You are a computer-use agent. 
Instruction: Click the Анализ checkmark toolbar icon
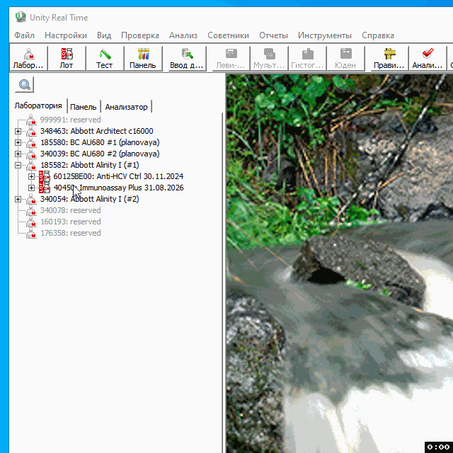coord(428,58)
